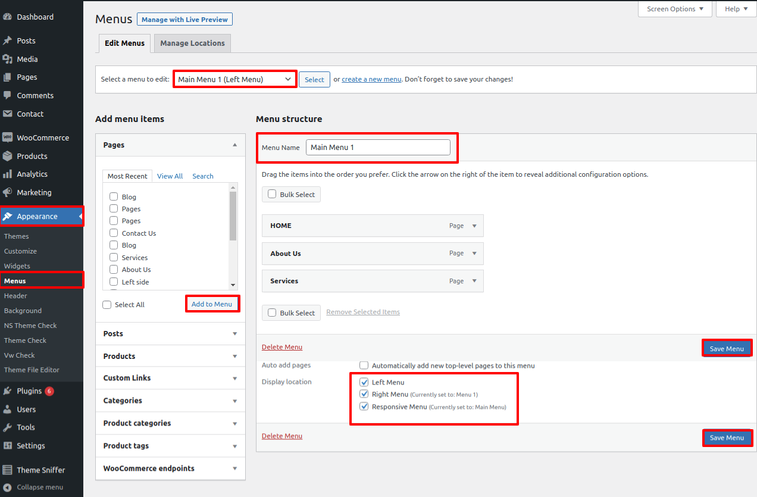The image size is (757, 497).
Task: Click the Posts pushpin icon
Action: coord(8,41)
